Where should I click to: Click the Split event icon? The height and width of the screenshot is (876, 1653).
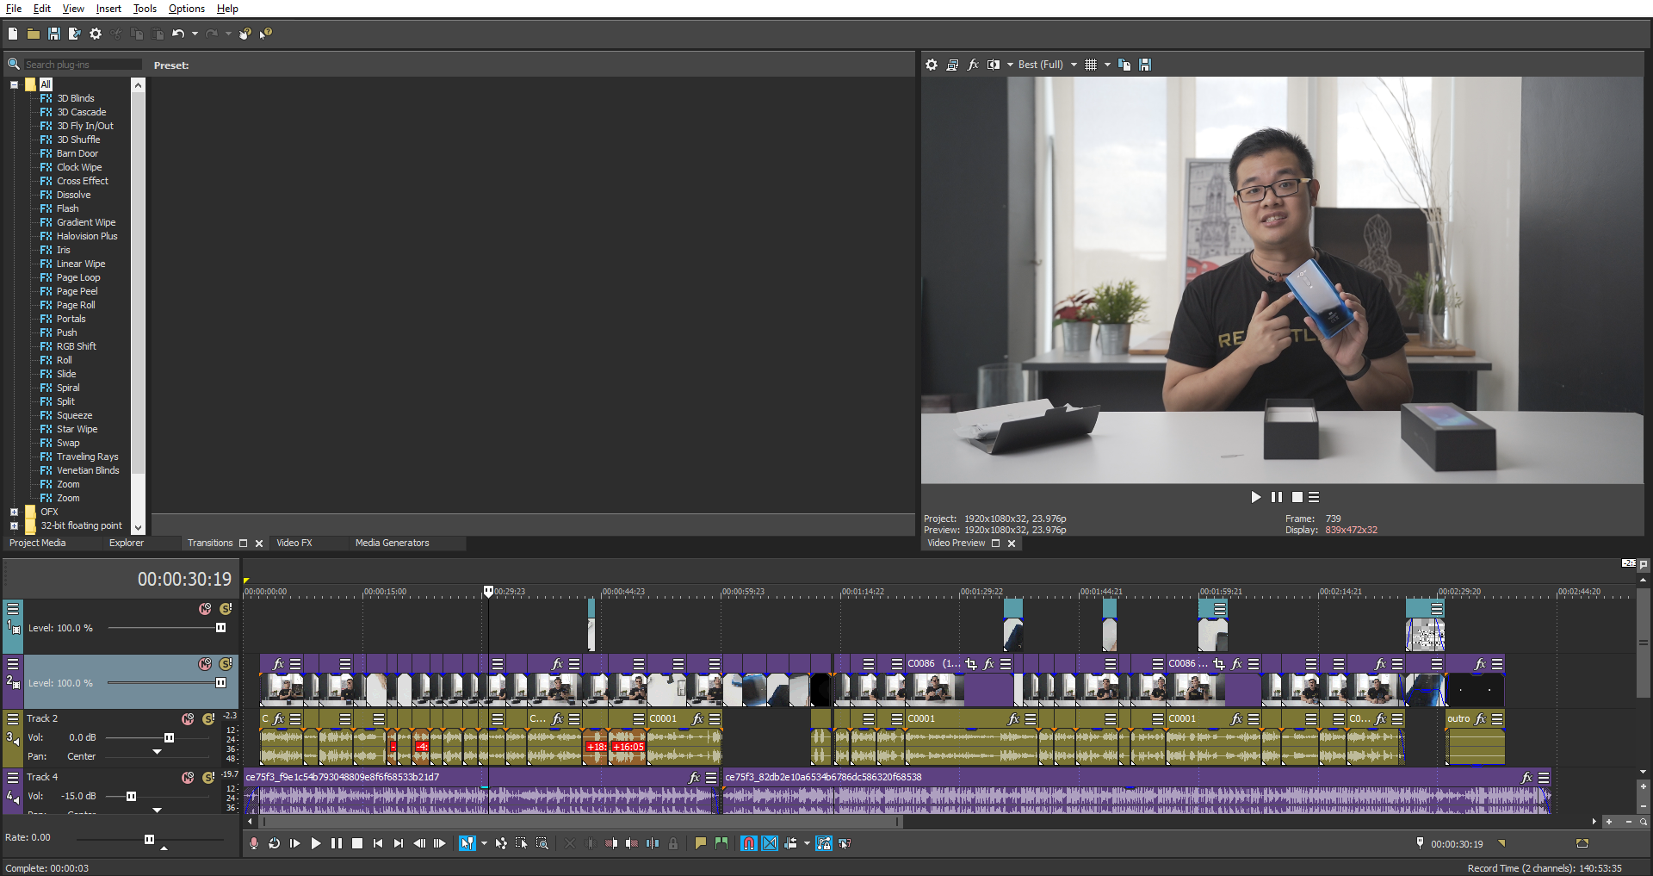point(652,843)
